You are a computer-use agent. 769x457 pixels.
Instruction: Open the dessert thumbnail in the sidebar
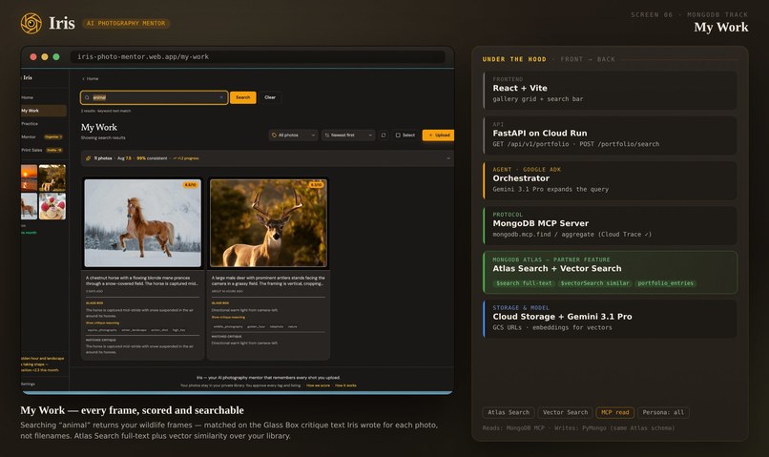(52, 206)
